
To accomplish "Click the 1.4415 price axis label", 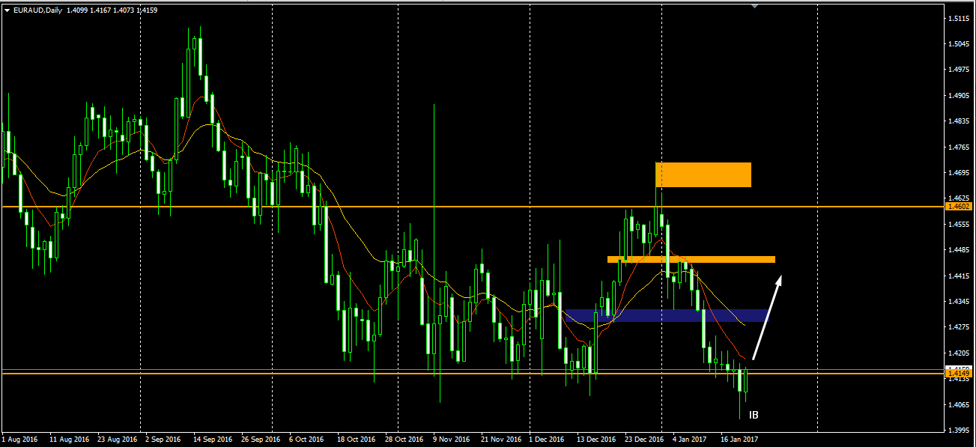I will (958, 276).
